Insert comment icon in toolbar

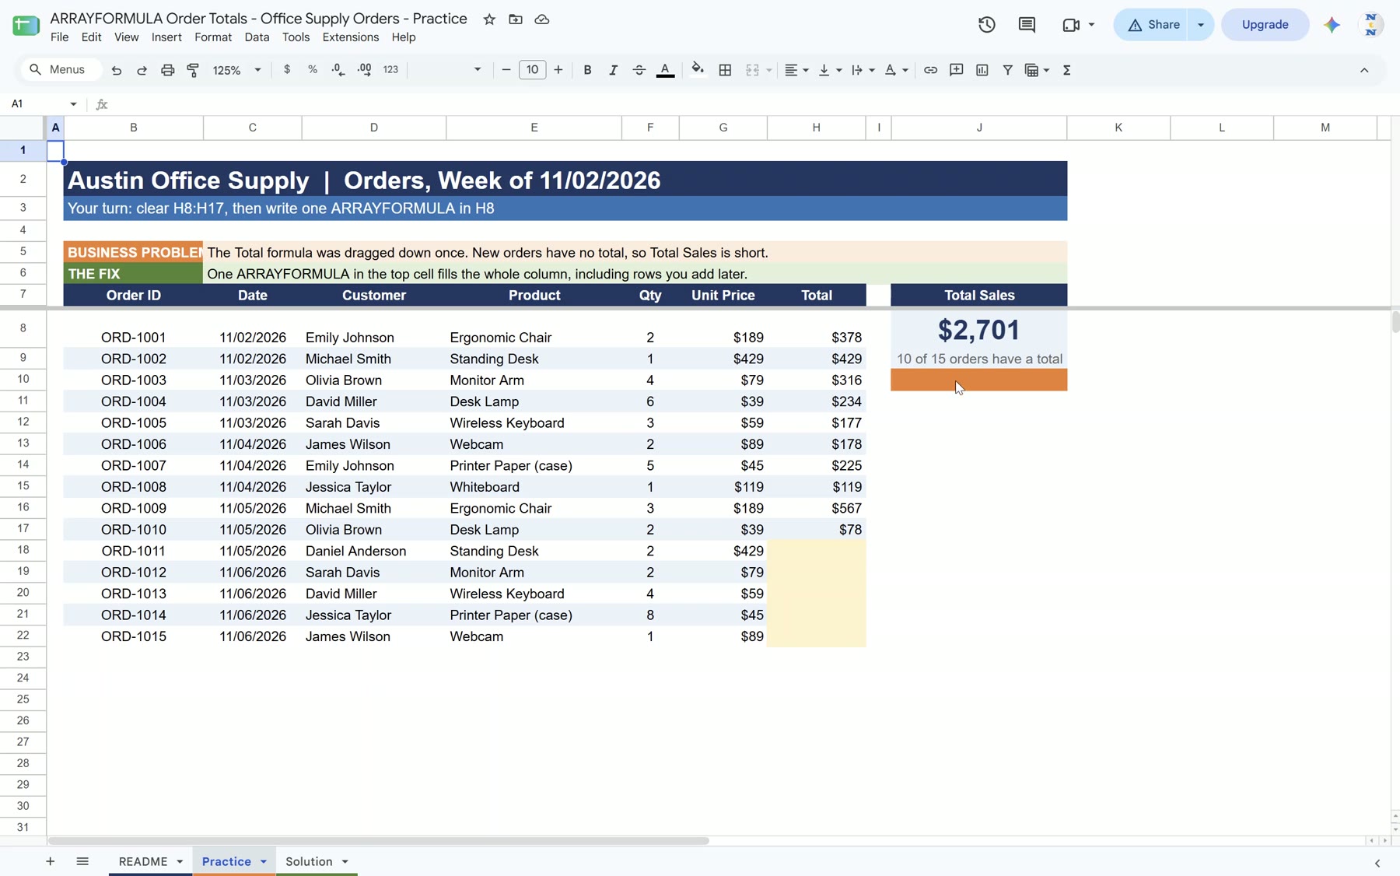pos(956,70)
